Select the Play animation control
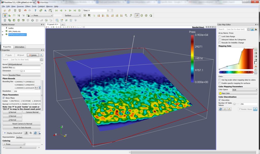 coord(66,10)
